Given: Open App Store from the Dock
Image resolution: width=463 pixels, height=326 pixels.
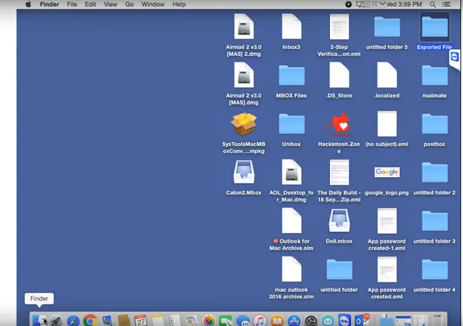Looking at the screenshot, I should pyautogui.click(x=294, y=320).
